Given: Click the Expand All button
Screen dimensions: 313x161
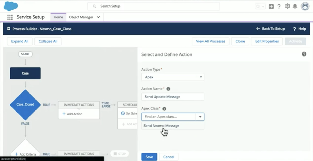Looking at the screenshot, I should [20, 41].
